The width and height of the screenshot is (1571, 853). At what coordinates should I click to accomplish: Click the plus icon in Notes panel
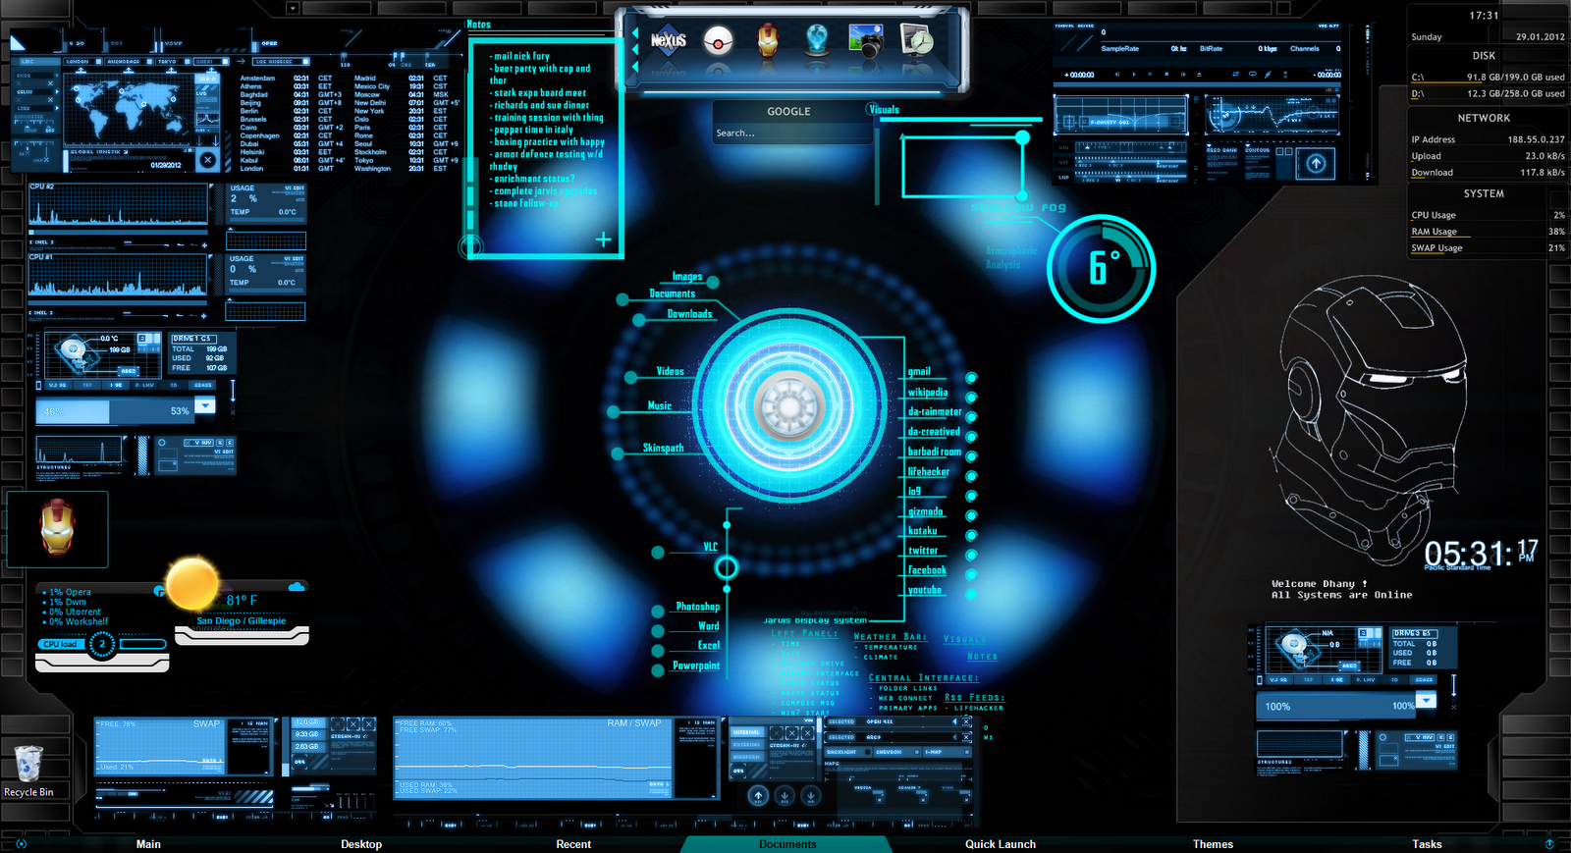click(603, 239)
